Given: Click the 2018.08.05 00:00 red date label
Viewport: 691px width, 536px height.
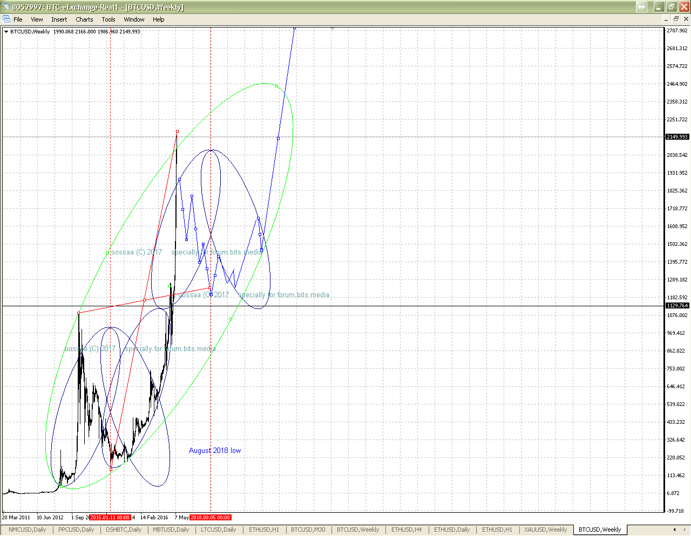Looking at the screenshot, I should pyautogui.click(x=211, y=518).
